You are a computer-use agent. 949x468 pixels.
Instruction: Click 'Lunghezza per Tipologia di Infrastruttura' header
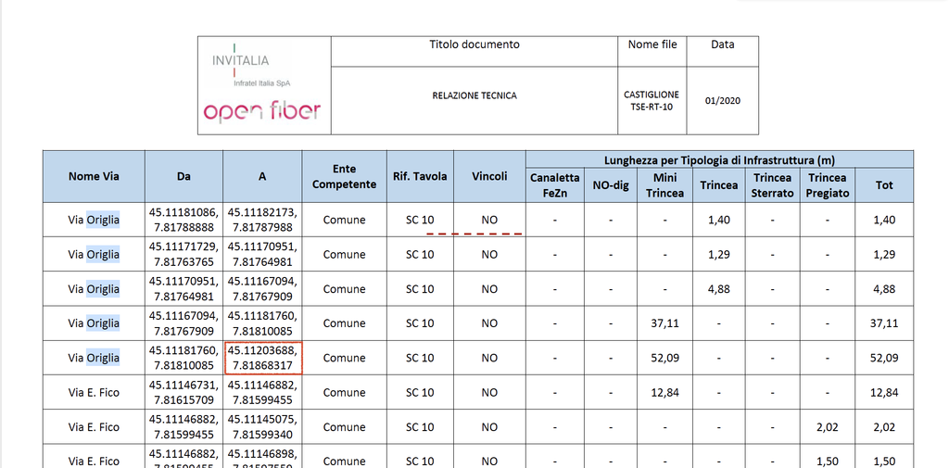coord(719,159)
